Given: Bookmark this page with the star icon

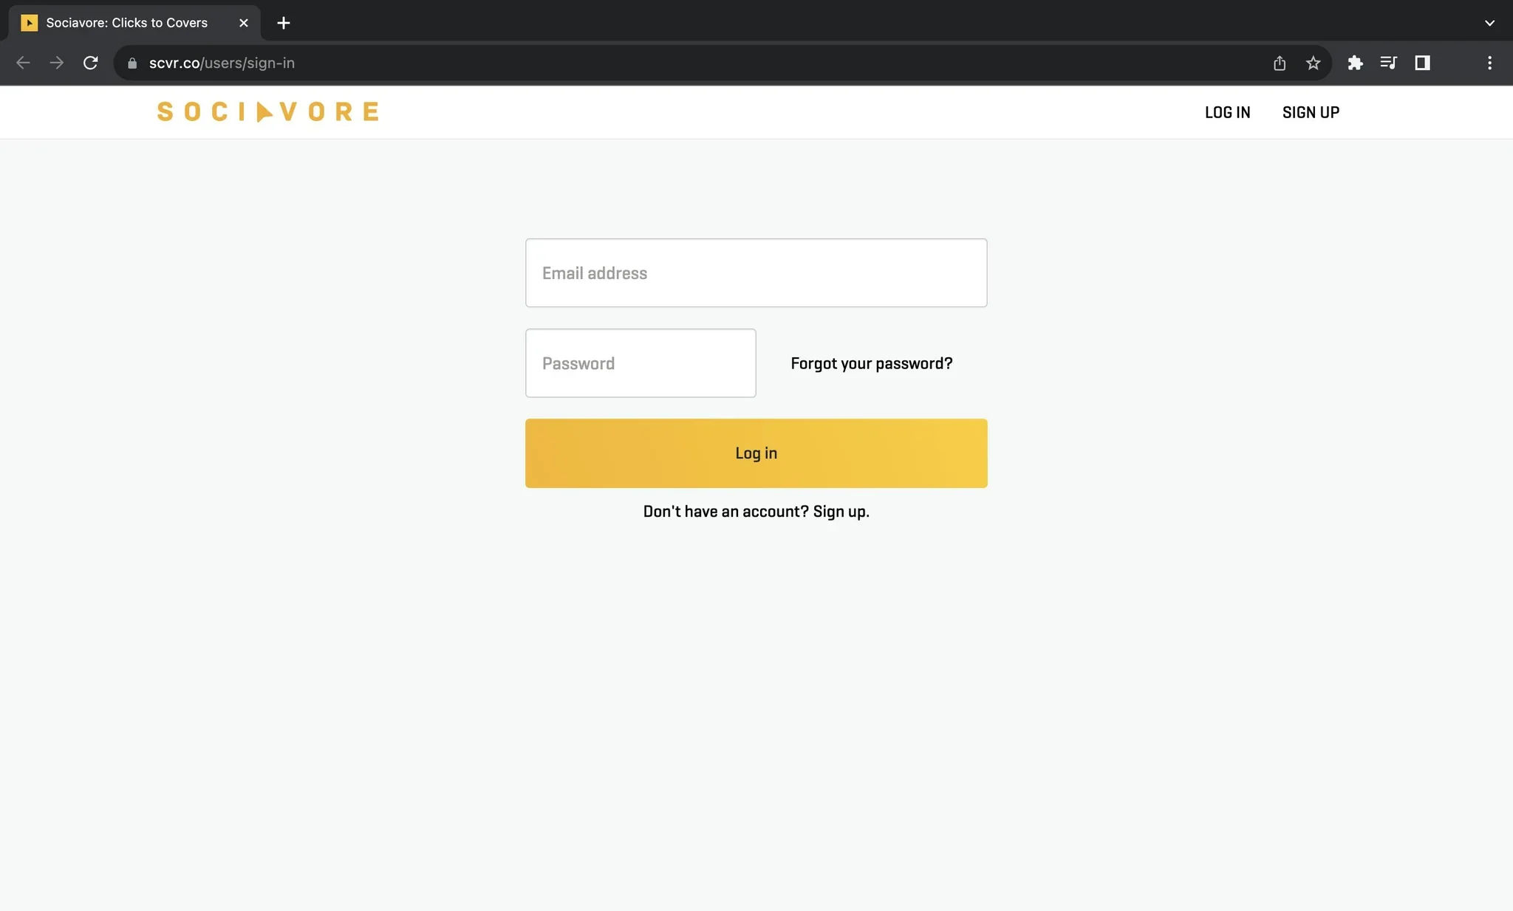Looking at the screenshot, I should pyautogui.click(x=1313, y=63).
